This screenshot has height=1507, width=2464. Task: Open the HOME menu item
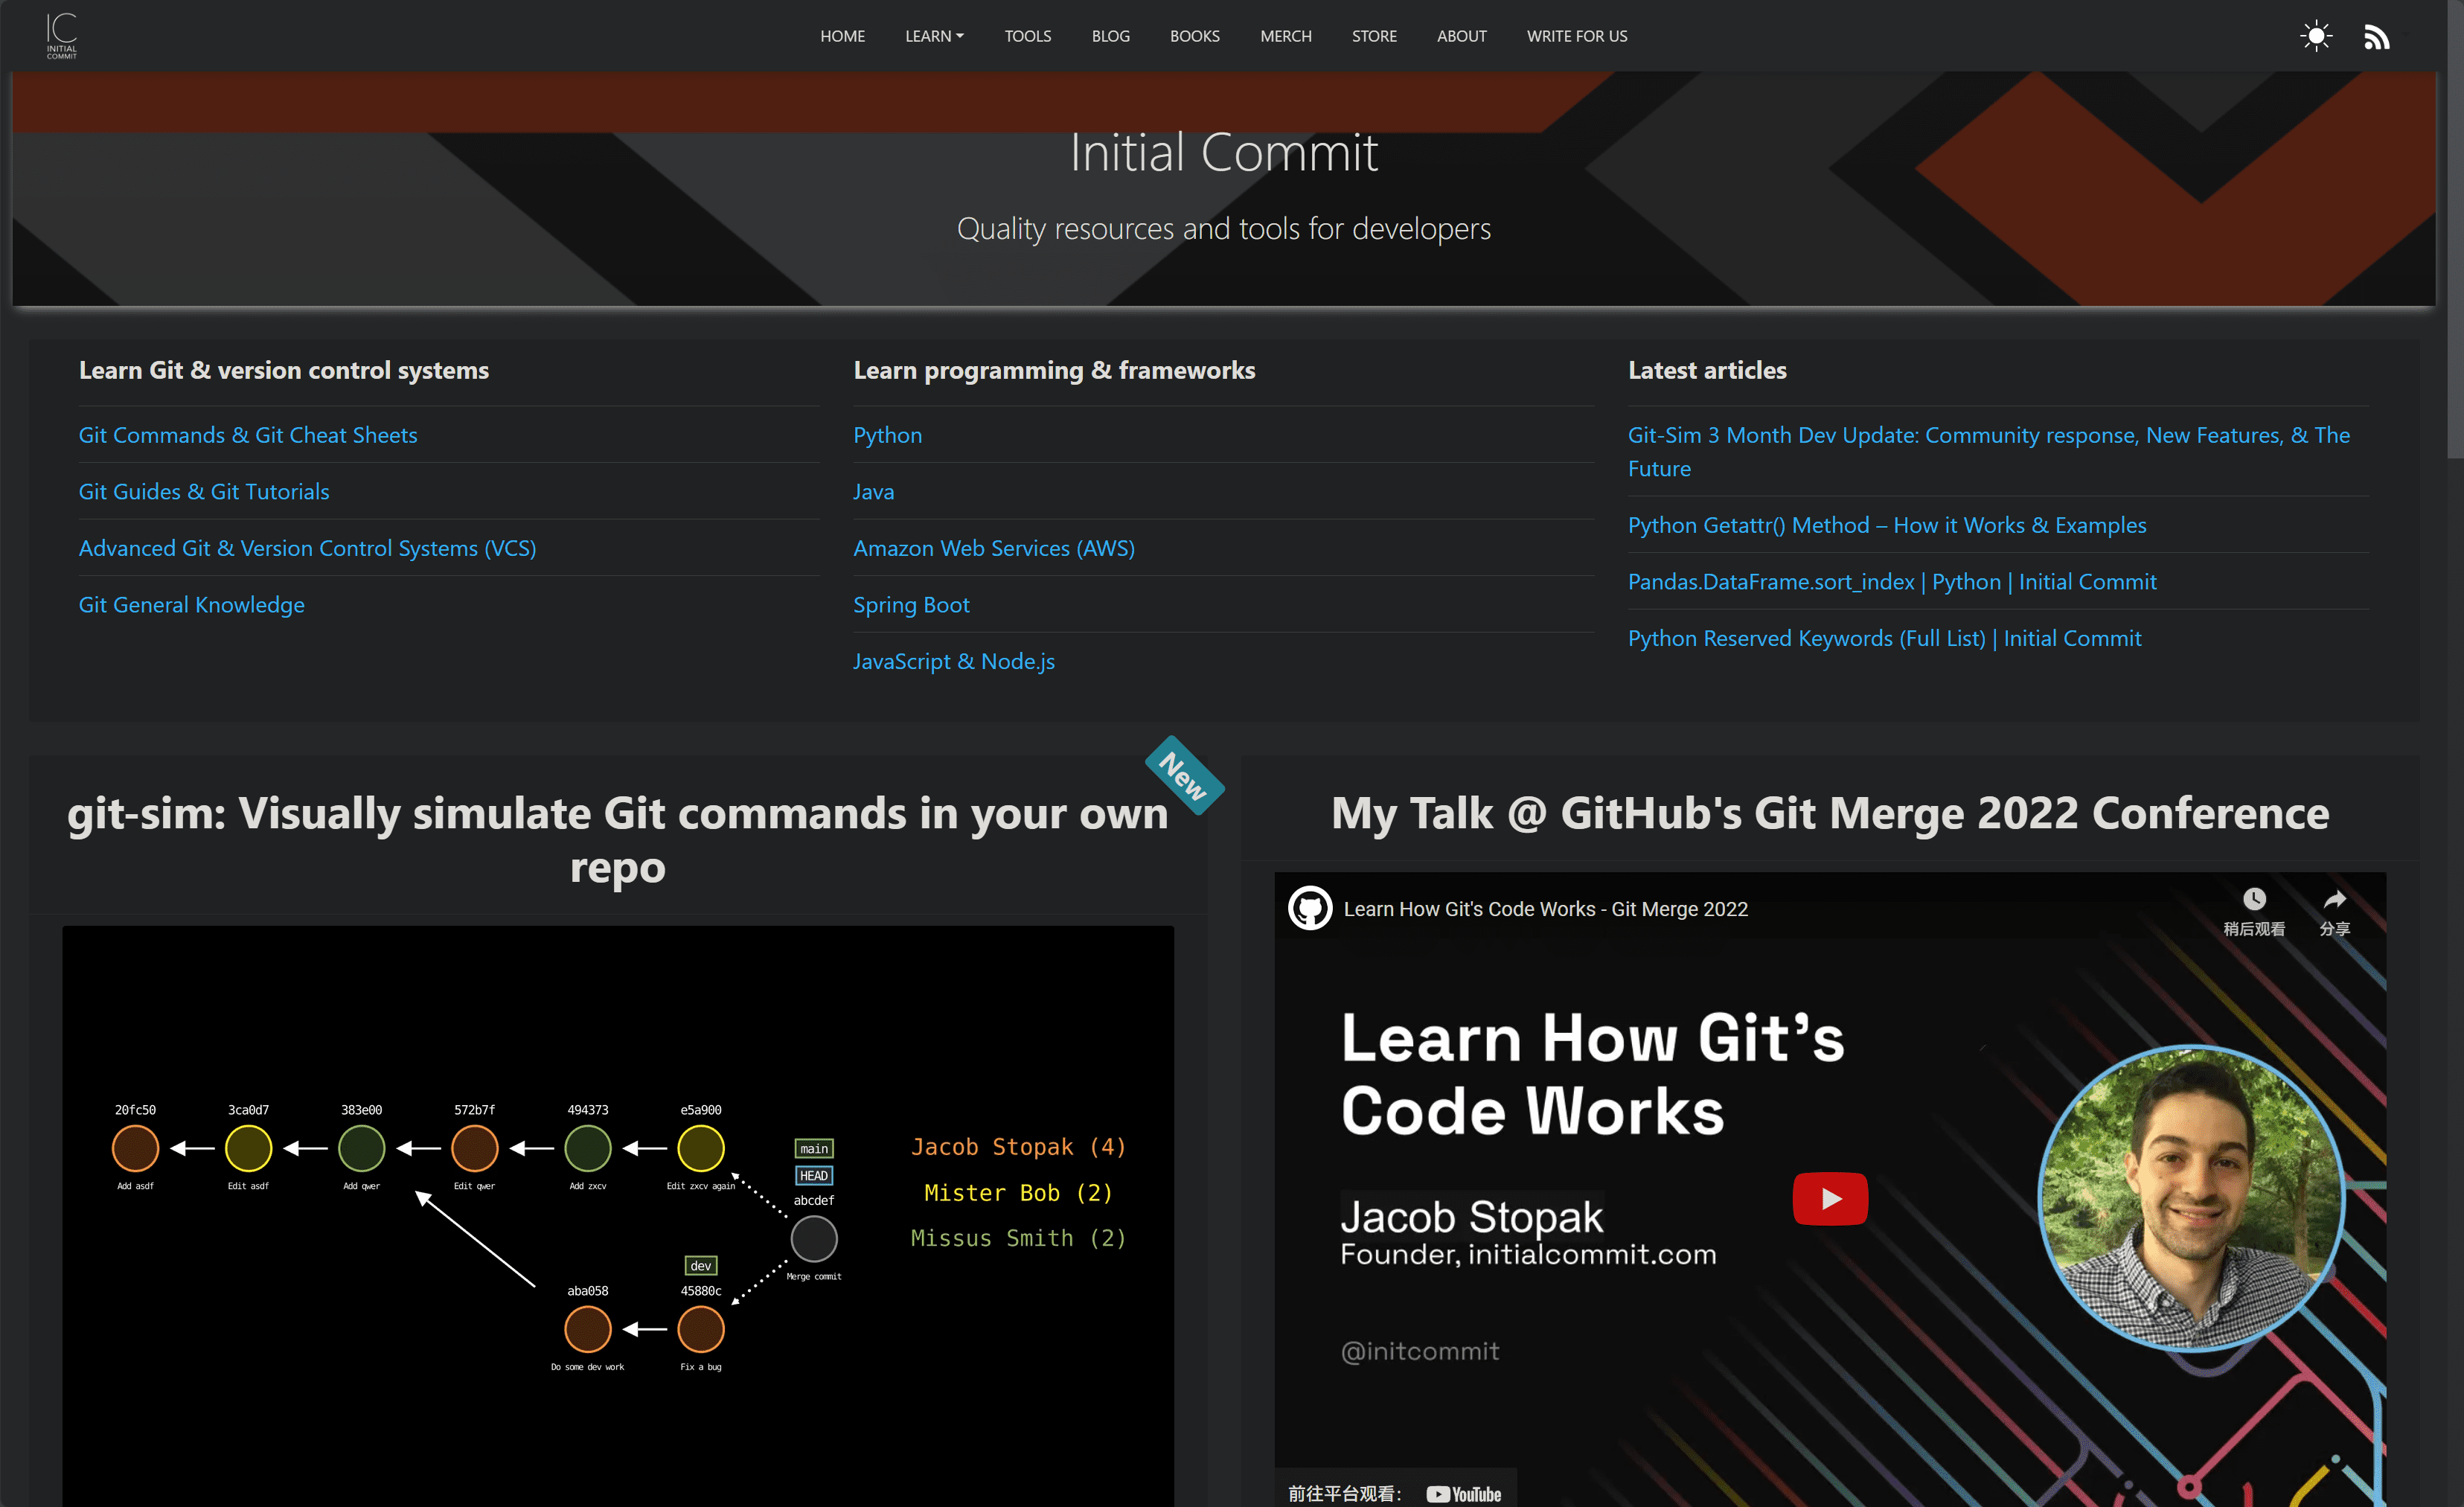(842, 35)
